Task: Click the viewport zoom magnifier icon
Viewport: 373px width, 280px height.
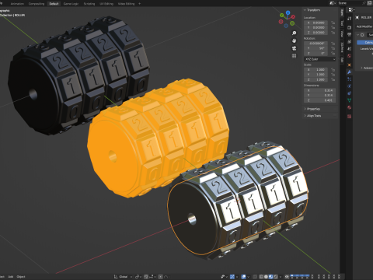Action: 294,33
